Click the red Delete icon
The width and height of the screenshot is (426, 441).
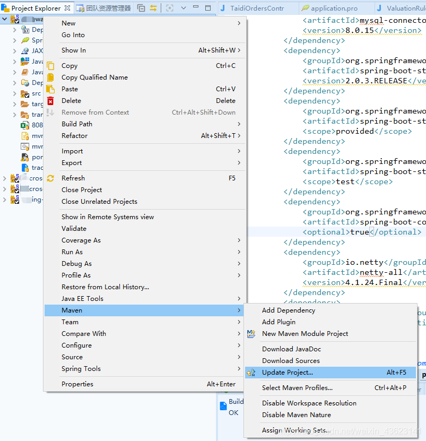50,101
